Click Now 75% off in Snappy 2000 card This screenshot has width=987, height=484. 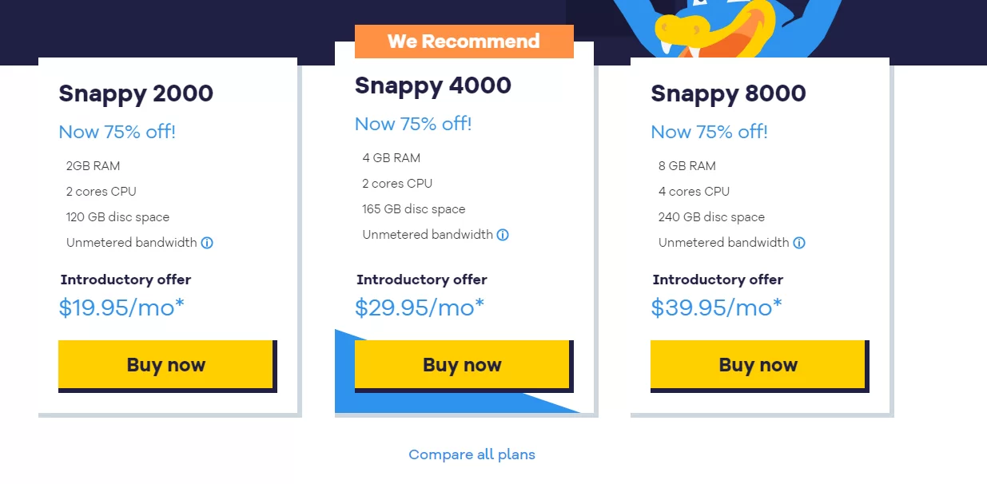pyautogui.click(x=117, y=132)
